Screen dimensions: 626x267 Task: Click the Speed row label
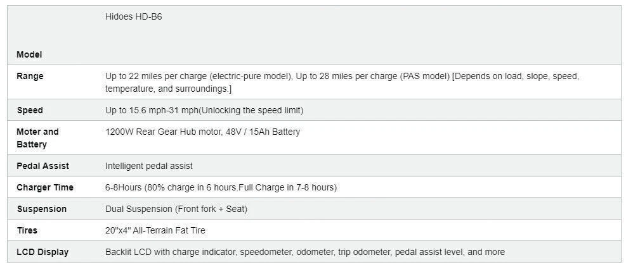click(x=30, y=110)
